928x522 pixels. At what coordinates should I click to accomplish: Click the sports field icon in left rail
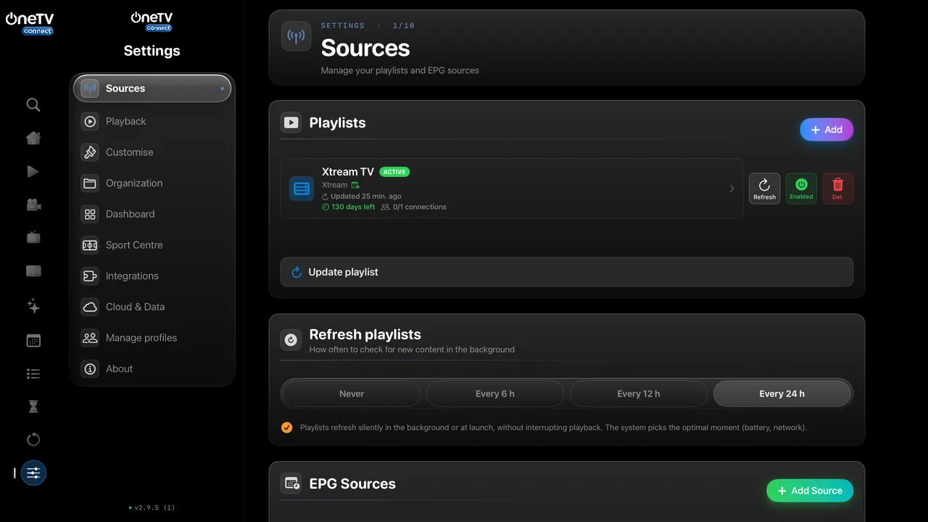click(x=33, y=271)
